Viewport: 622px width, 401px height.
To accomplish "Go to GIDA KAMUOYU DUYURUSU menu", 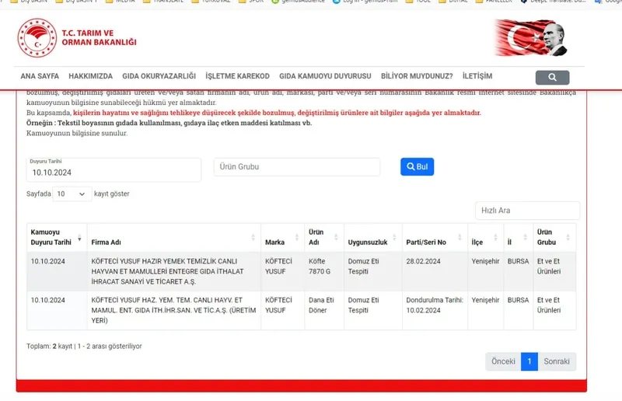I will tap(325, 76).
